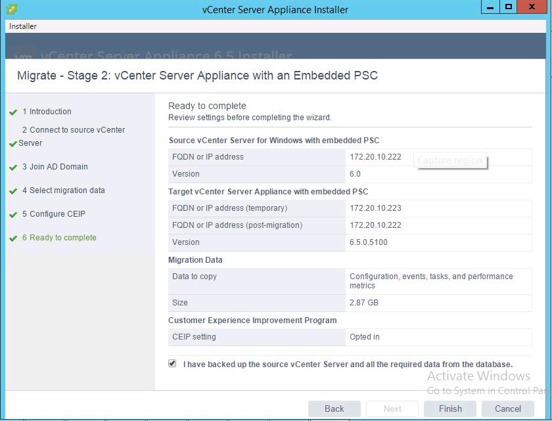Viewport: 552px width, 421px height.
Task: Select the CEIP setting Opted in value
Action: [364, 337]
